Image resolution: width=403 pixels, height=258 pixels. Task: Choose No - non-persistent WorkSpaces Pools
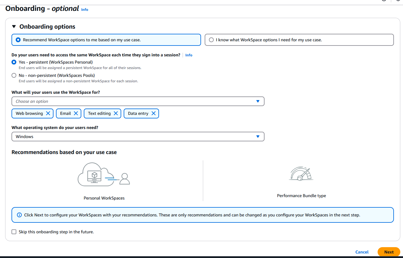14,75
